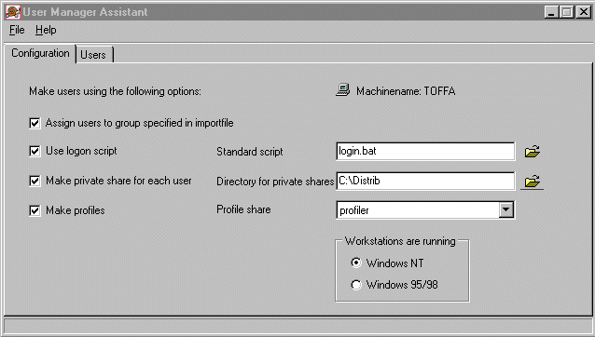Viewport: 595px width, 337px height.
Task: Minimize the User Manager Assistant window
Action: coord(551,12)
